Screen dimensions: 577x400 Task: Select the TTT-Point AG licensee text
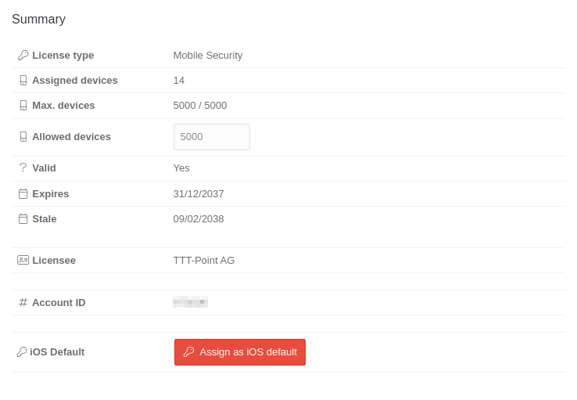click(204, 261)
